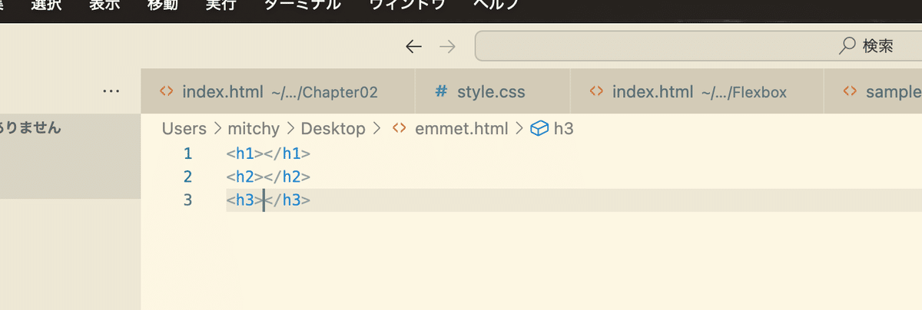This screenshot has width=922, height=310.
Task: Click the 検索 search box
Action: click(x=698, y=46)
